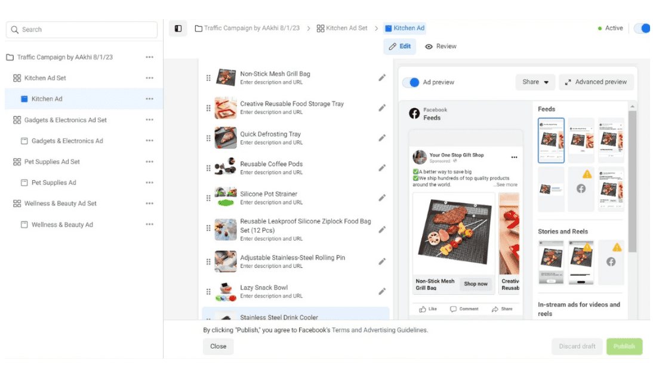
Task: Click the Search input field
Action: [82, 30]
